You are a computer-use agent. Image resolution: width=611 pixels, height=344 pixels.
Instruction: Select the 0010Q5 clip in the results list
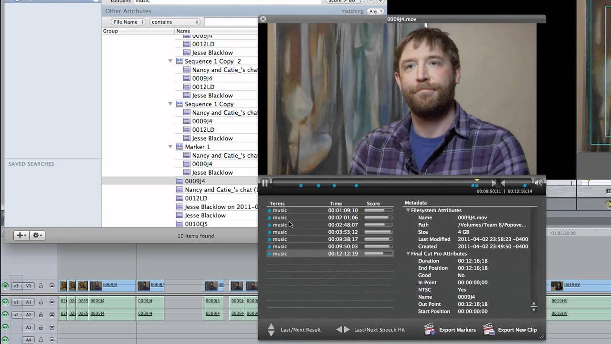(x=196, y=224)
